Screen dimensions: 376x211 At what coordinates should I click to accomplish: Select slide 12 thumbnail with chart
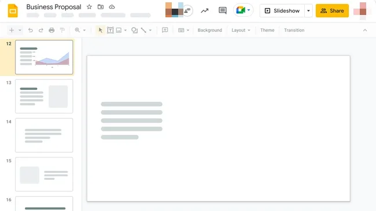pyautogui.click(x=44, y=57)
